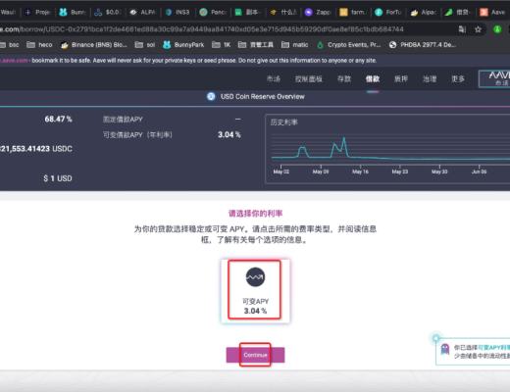The width and height of the screenshot is (510, 392).
Task: Select 借款 borrow in Aave navigation
Action: (373, 78)
